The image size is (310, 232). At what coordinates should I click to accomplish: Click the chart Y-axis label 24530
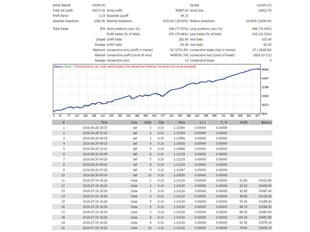(265, 96)
